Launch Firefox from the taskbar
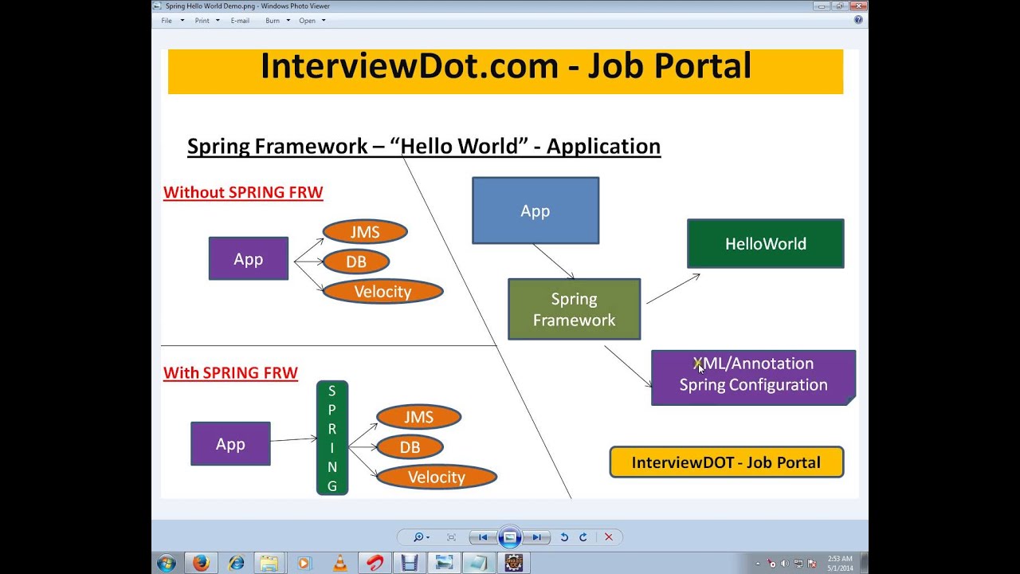 point(201,563)
